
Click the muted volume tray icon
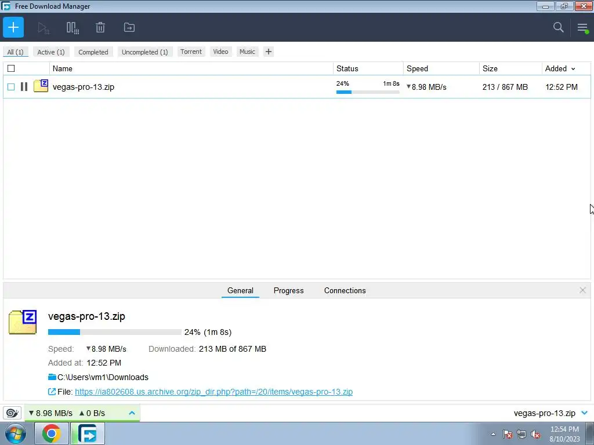coord(535,434)
